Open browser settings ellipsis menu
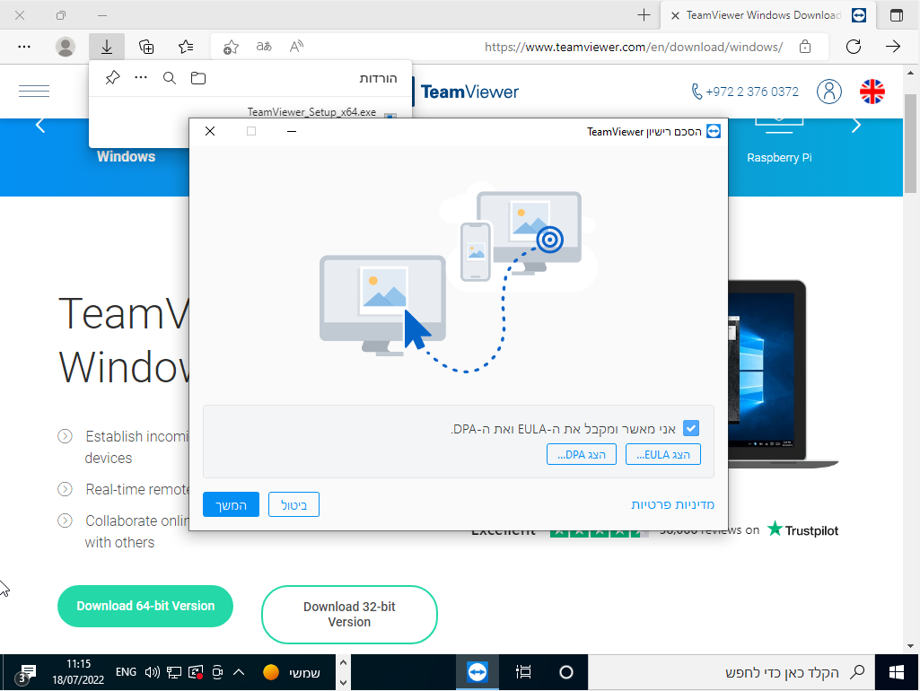The image size is (920, 691). click(24, 47)
